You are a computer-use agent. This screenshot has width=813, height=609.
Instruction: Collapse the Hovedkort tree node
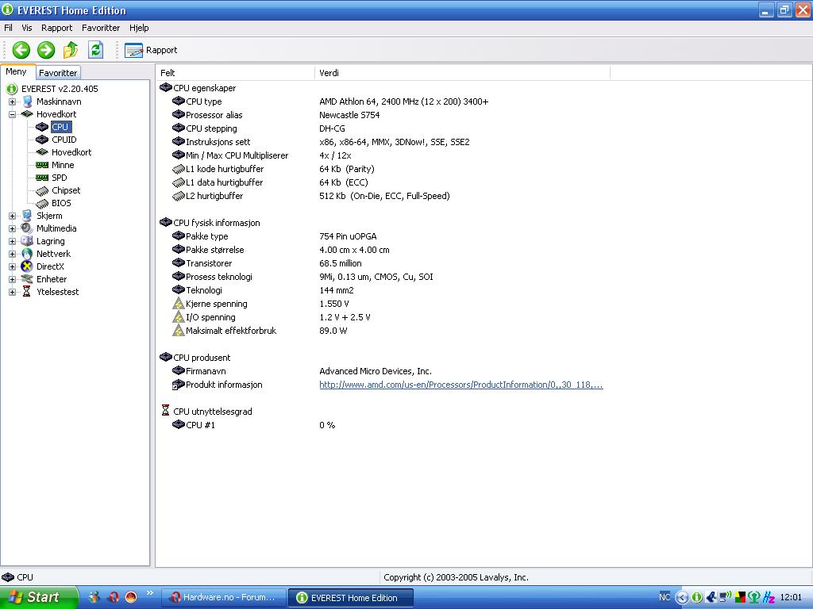pos(12,114)
